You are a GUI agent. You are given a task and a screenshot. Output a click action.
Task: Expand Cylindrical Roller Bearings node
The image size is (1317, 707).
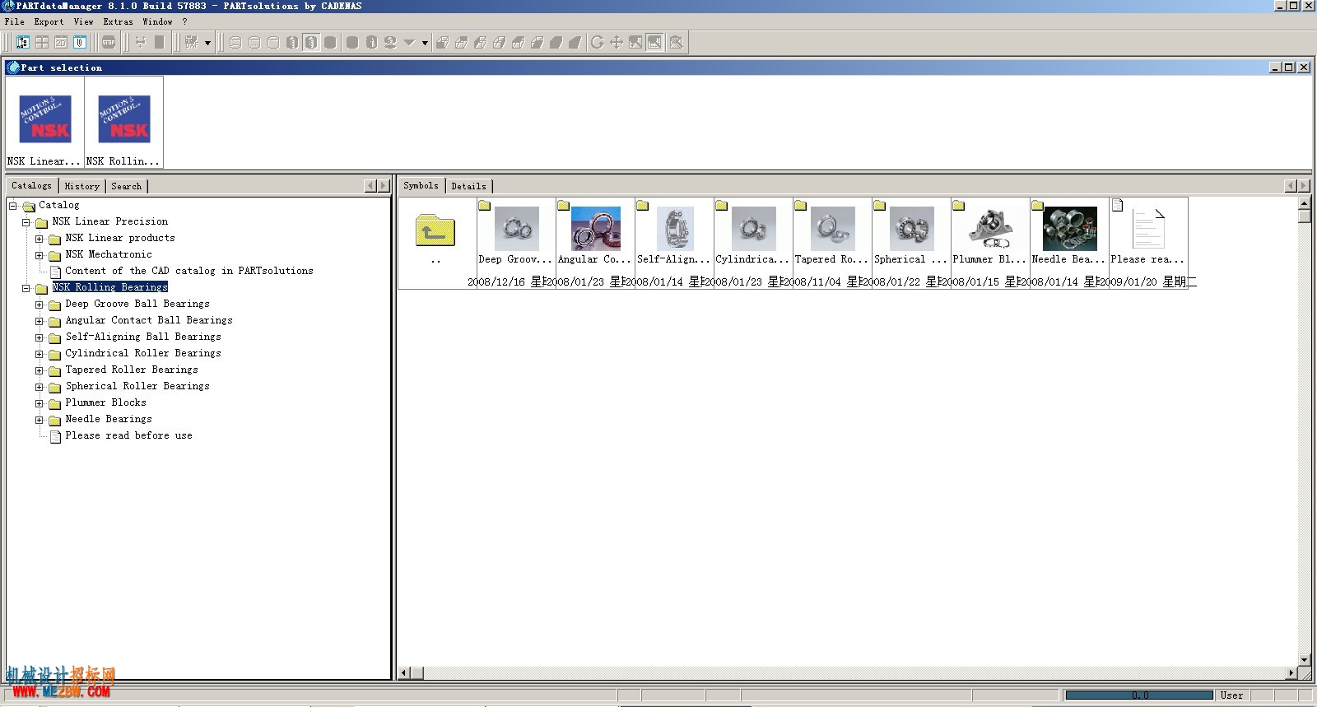point(40,354)
